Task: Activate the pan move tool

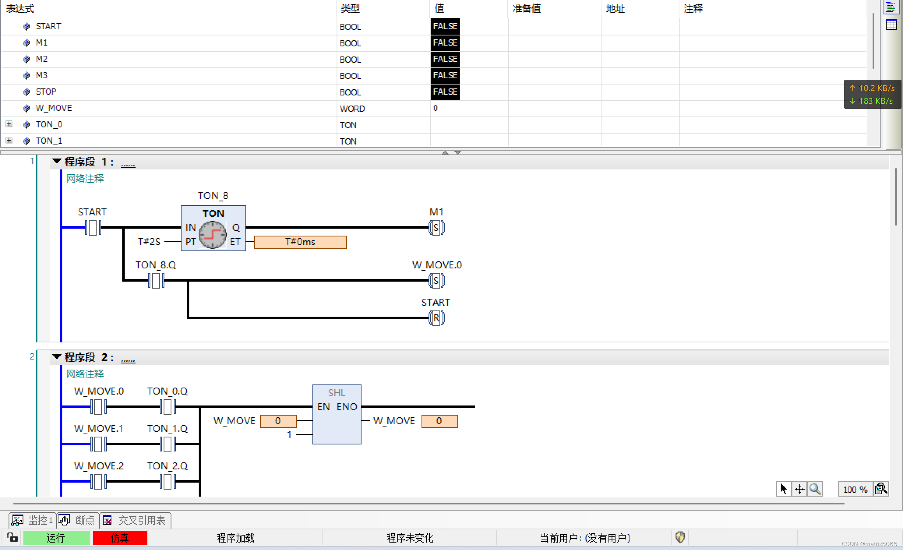Action: 799,489
